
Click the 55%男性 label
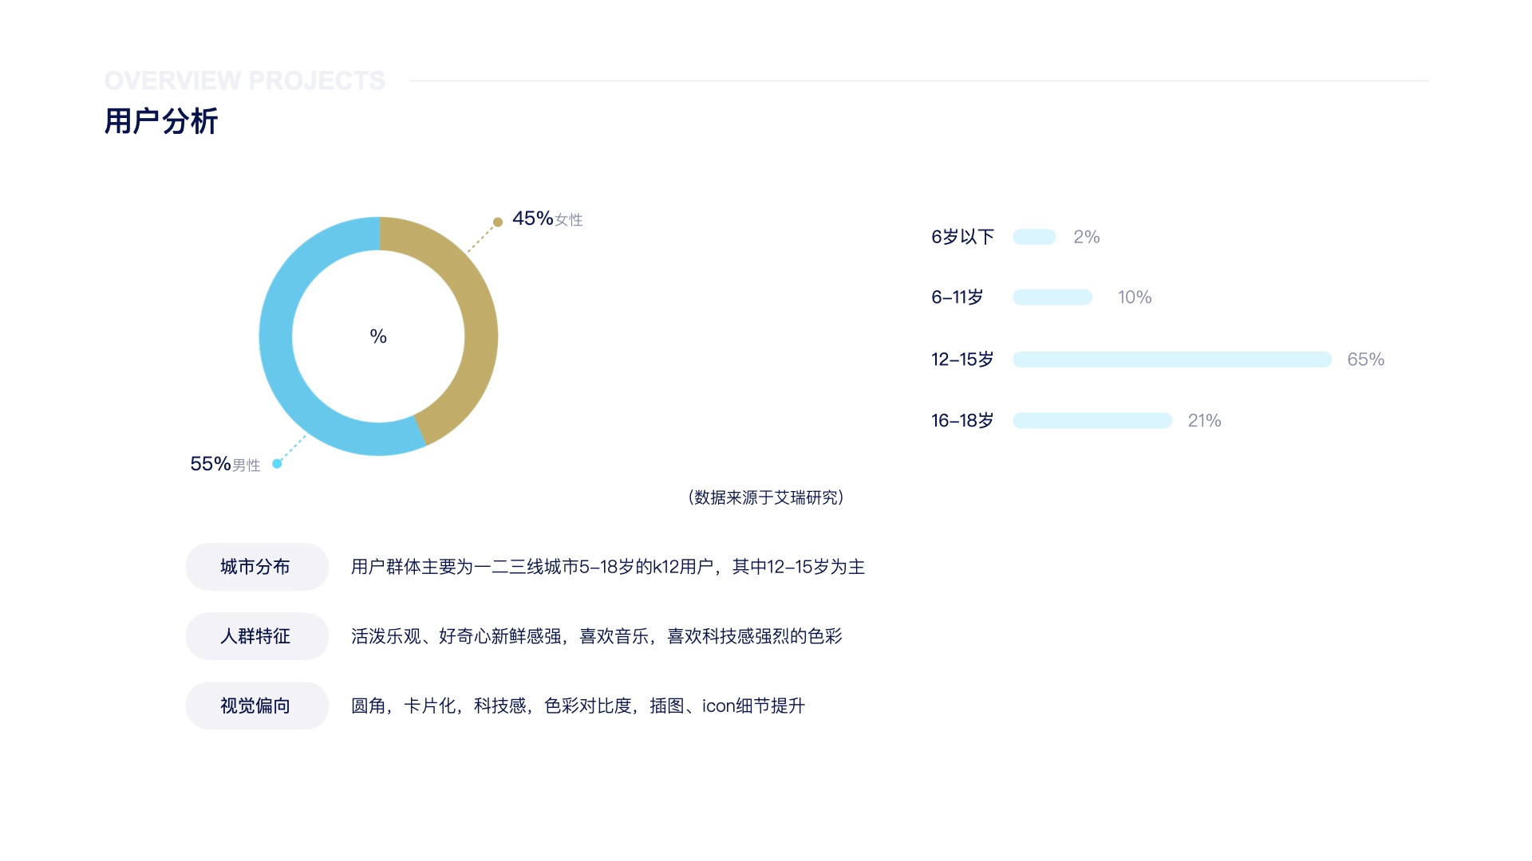pyautogui.click(x=225, y=464)
